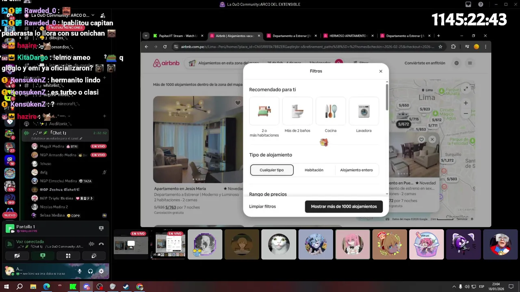Select the 'Más de 2 baños' toilet icon
520x292 pixels.
coord(297,111)
